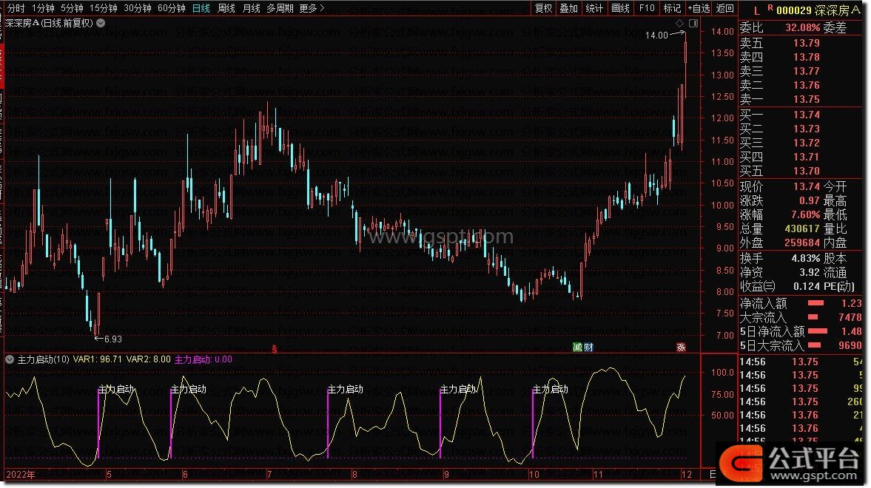Viewport: 871px width, 488px height.
Task: Click the 买四 price 13.71
Action: tap(807, 157)
